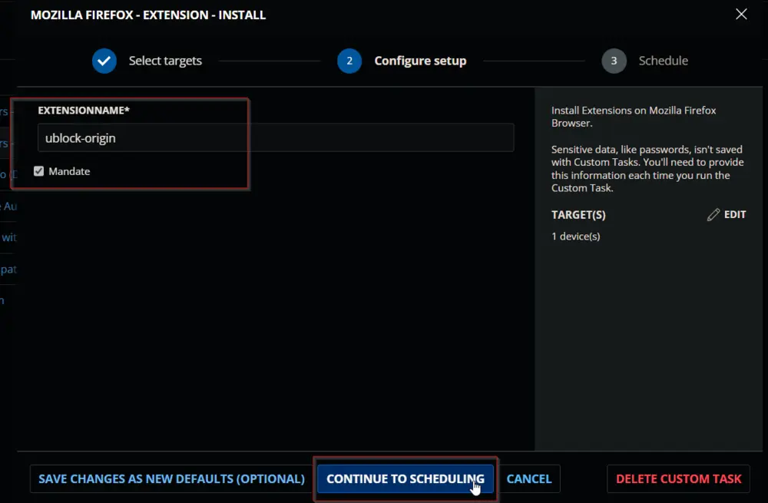This screenshot has height=503, width=768.
Task: Click the Select targets checkmark step icon
Action: (104, 61)
